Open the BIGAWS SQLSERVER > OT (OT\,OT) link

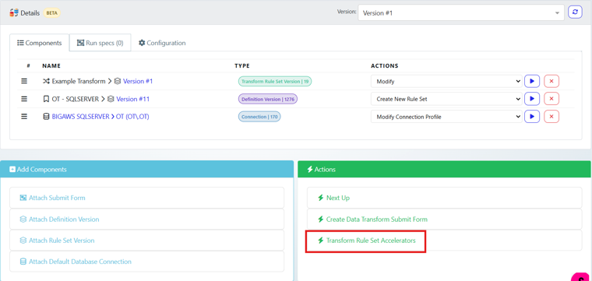100,117
